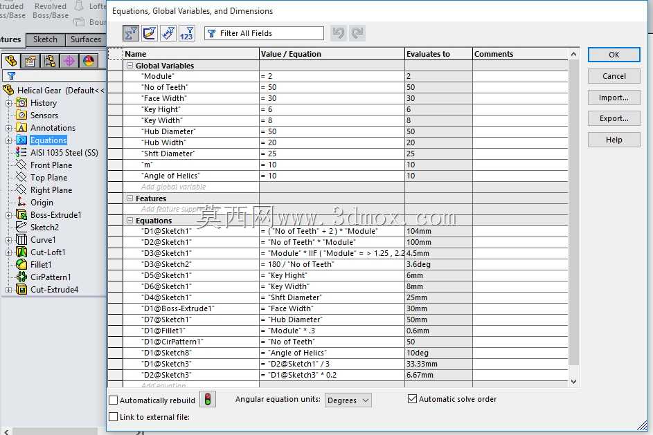This screenshot has height=435, width=653.
Task: Open Angular equation units dropdown
Action: click(348, 400)
